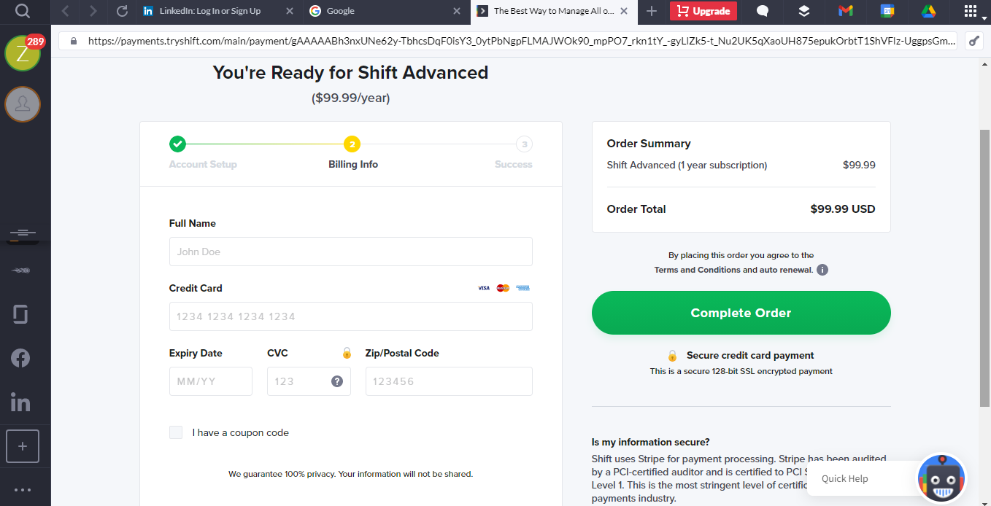Open Gmail from the top bar
The height and width of the screenshot is (506, 991).
point(846,11)
